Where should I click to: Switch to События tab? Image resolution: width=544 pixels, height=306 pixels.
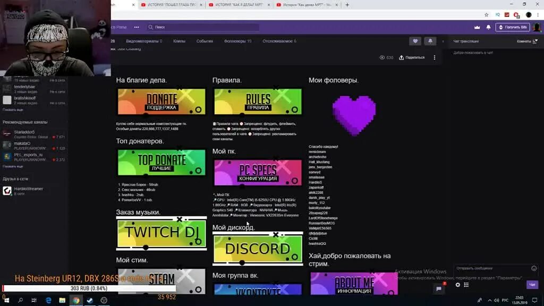pyautogui.click(x=205, y=41)
